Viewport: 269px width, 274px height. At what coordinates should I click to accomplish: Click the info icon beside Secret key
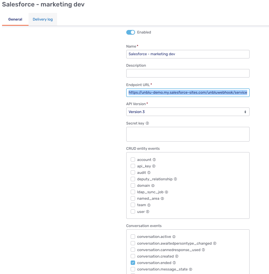pos(147,123)
